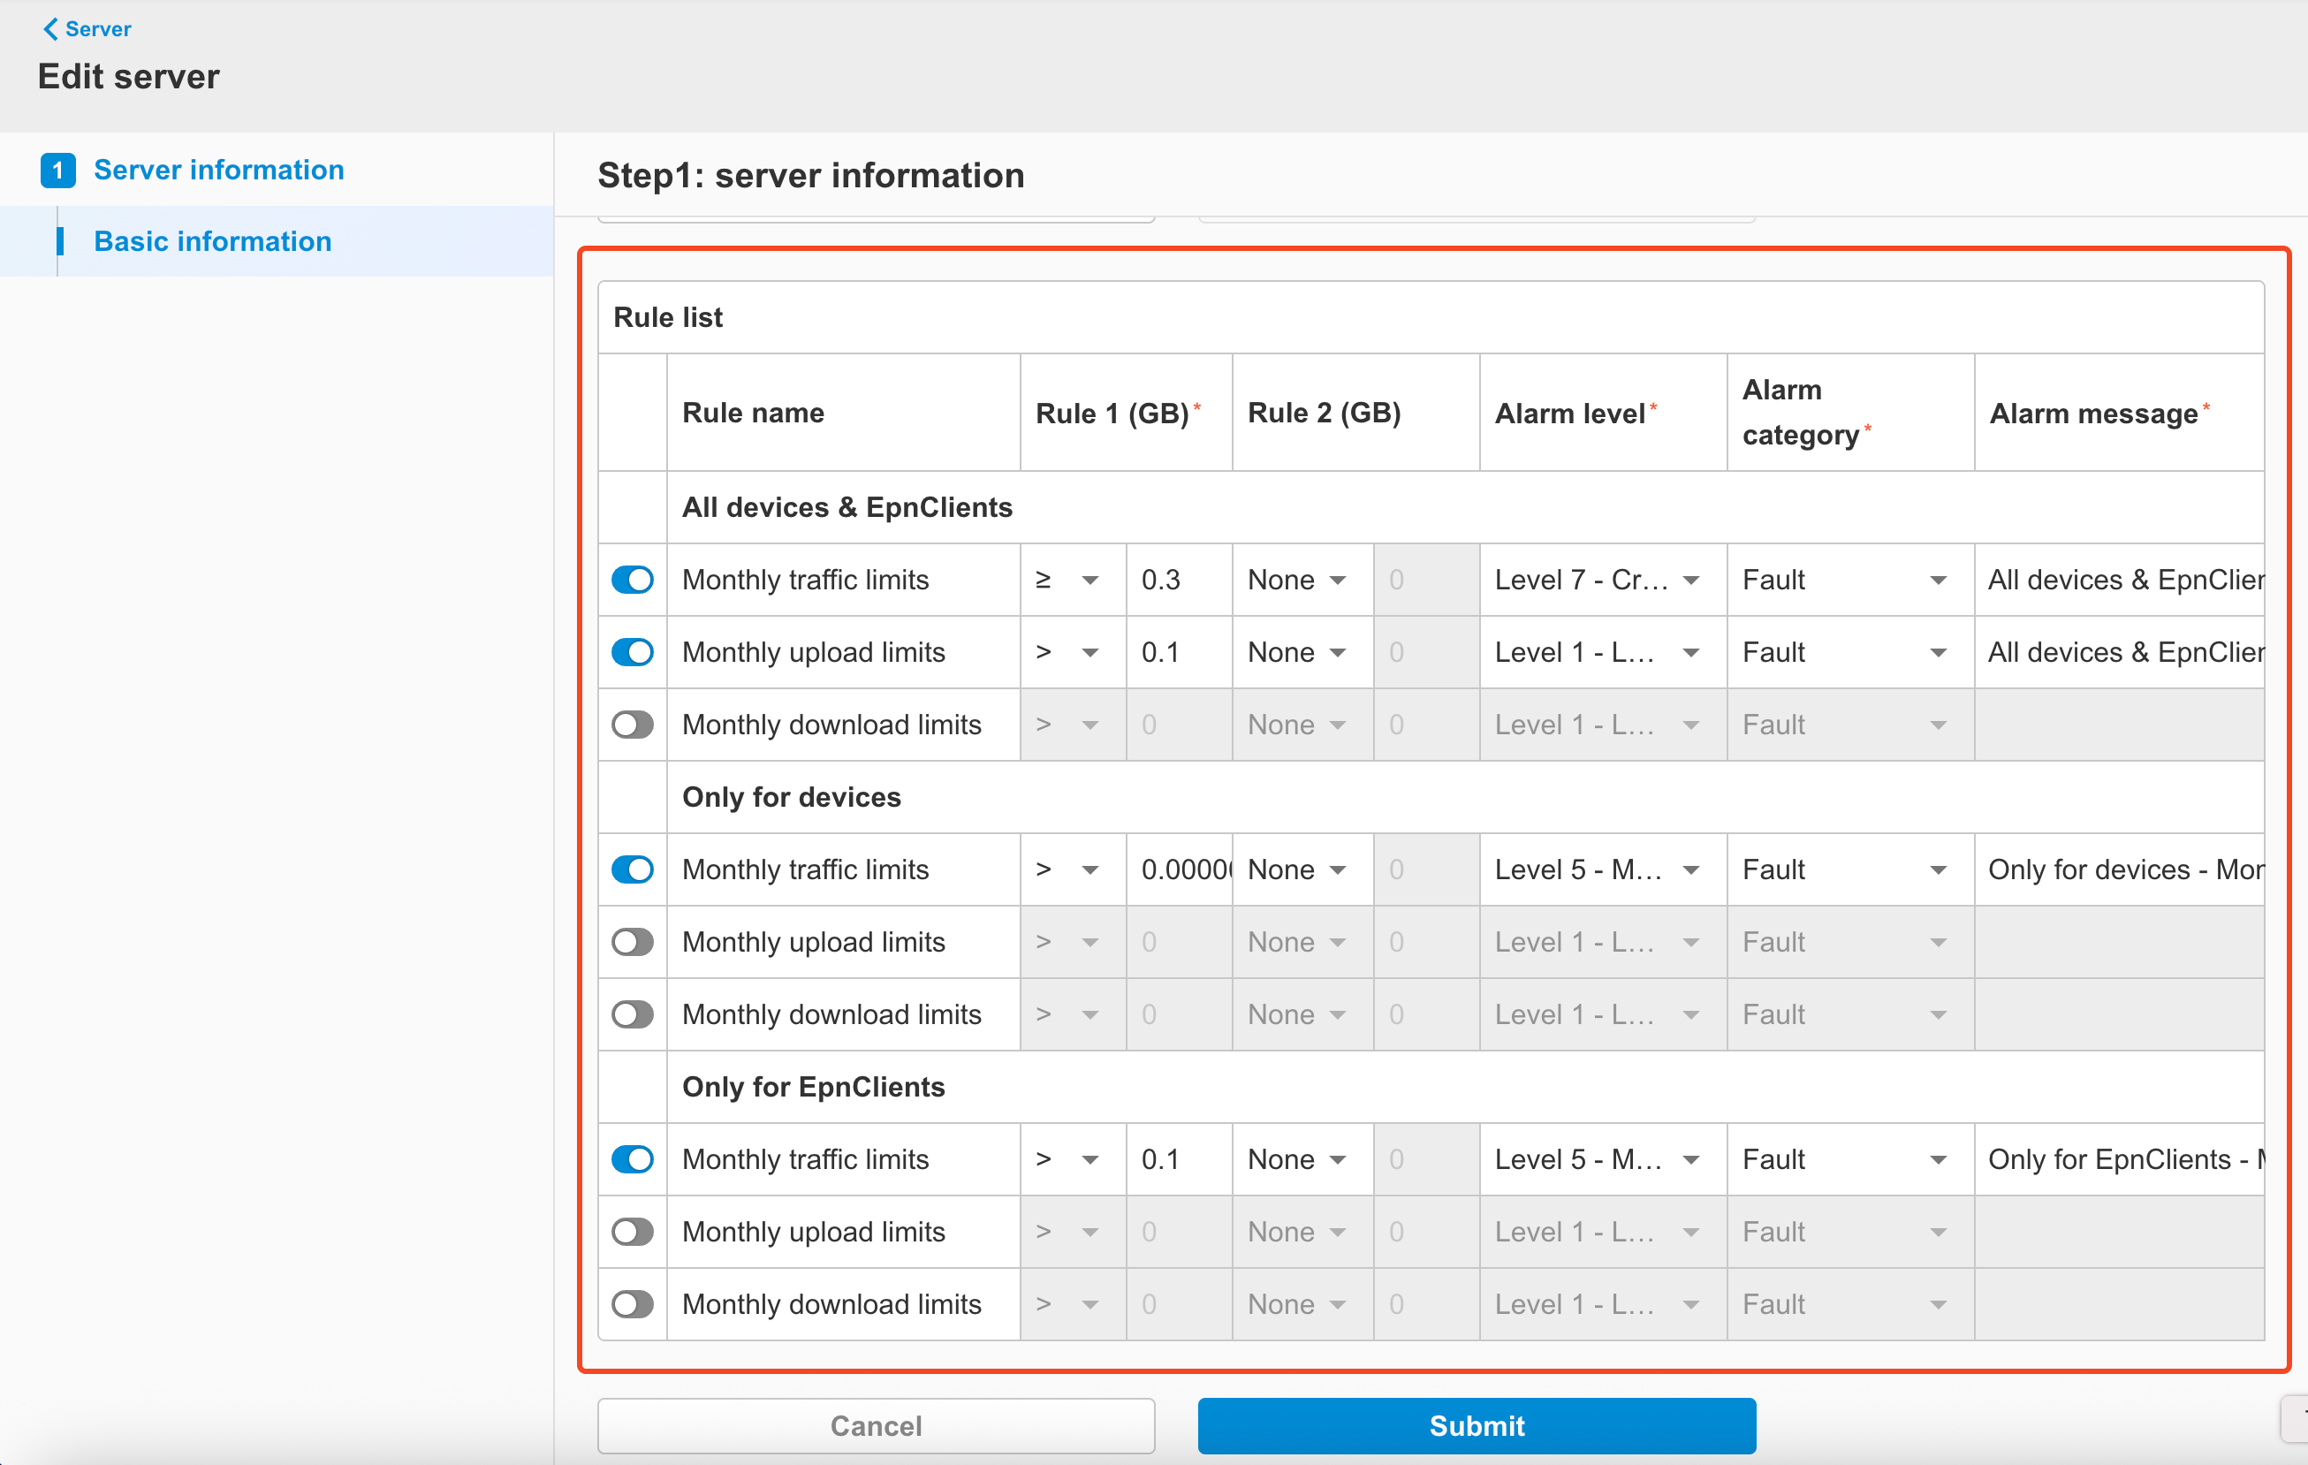Open the operator dropdown for Only for devices traffic
Image resolution: width=2308 pixels, height=1465 pixels.
1070,869
